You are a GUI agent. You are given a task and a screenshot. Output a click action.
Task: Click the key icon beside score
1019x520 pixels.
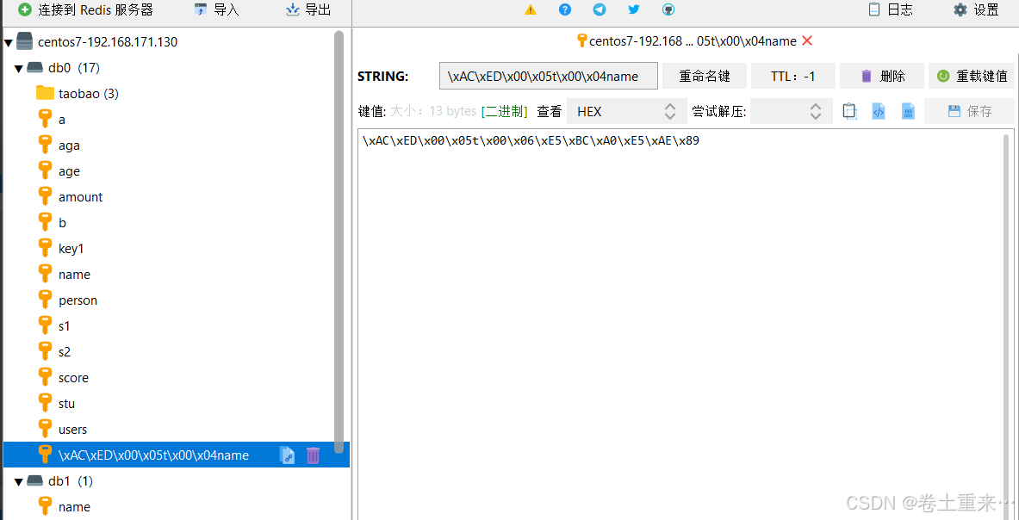45,378
